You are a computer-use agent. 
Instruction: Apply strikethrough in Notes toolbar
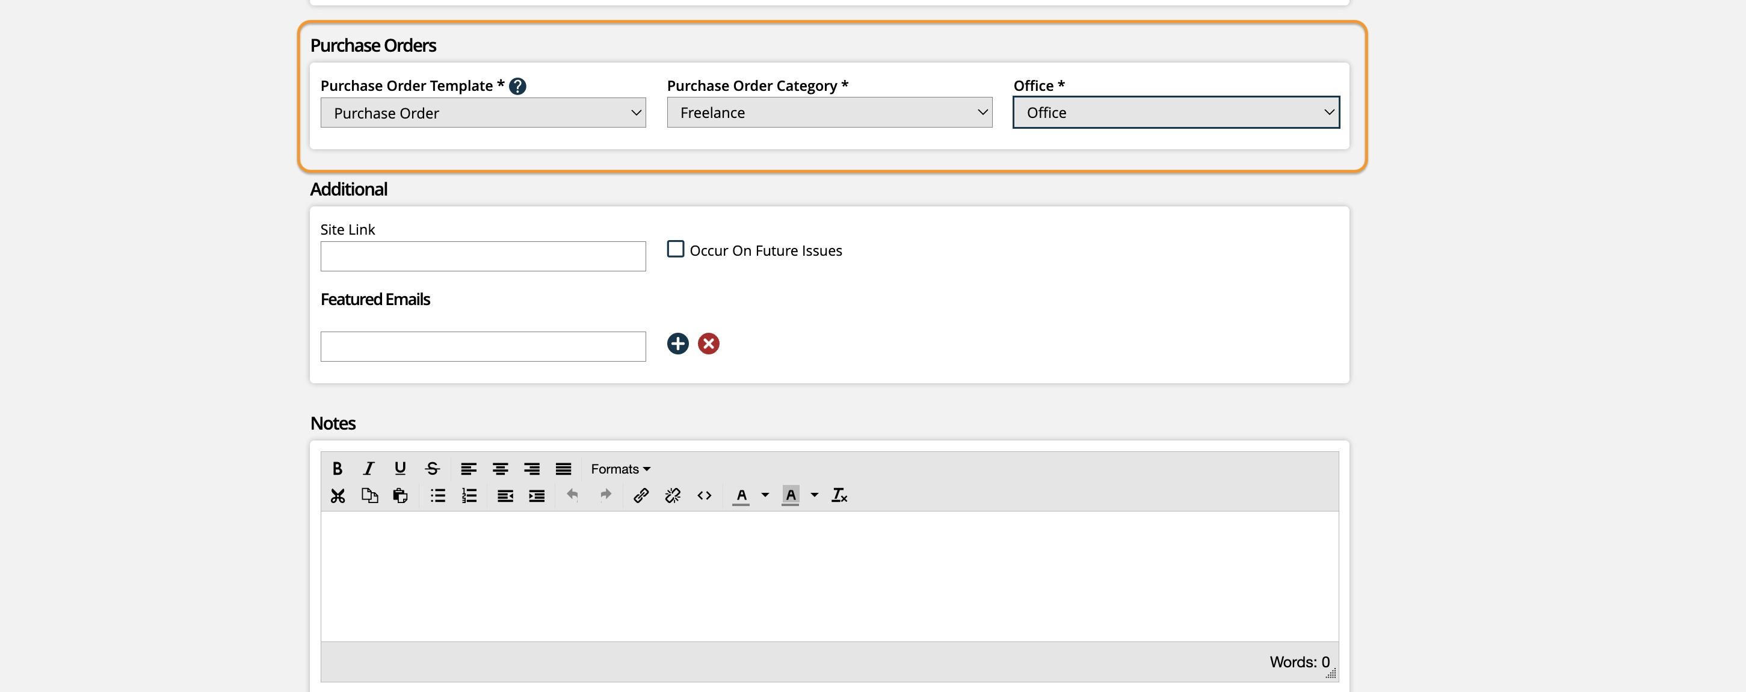432,468
